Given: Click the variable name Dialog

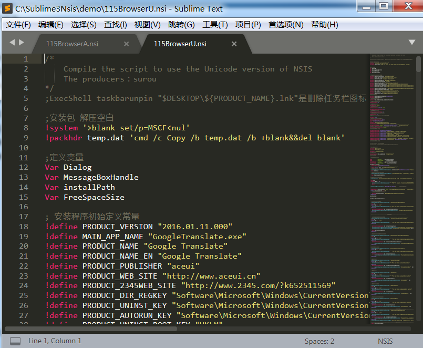Looking at the screenshot, I should [78, 167].
